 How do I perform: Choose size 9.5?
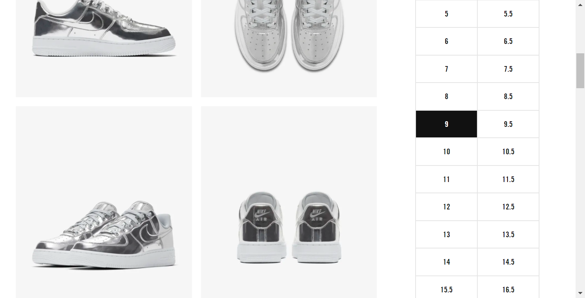[x=508, y=124]
